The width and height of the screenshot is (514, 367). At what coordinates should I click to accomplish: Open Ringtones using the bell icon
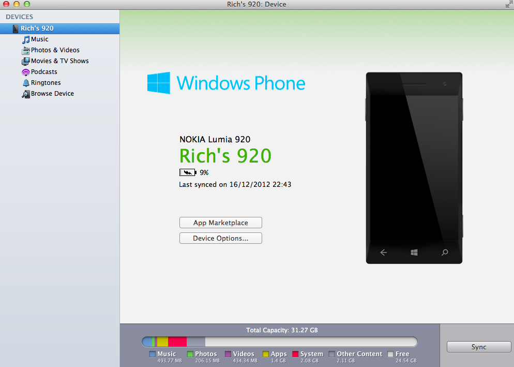25,82
